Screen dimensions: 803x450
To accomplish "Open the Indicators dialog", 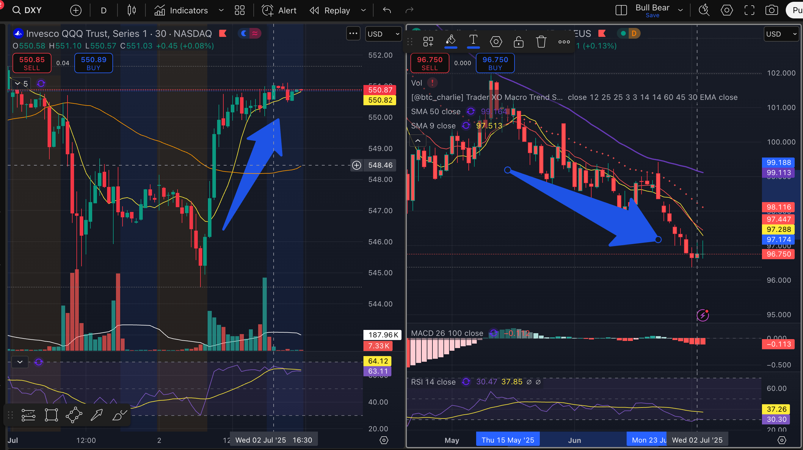I will click(181, 10).
